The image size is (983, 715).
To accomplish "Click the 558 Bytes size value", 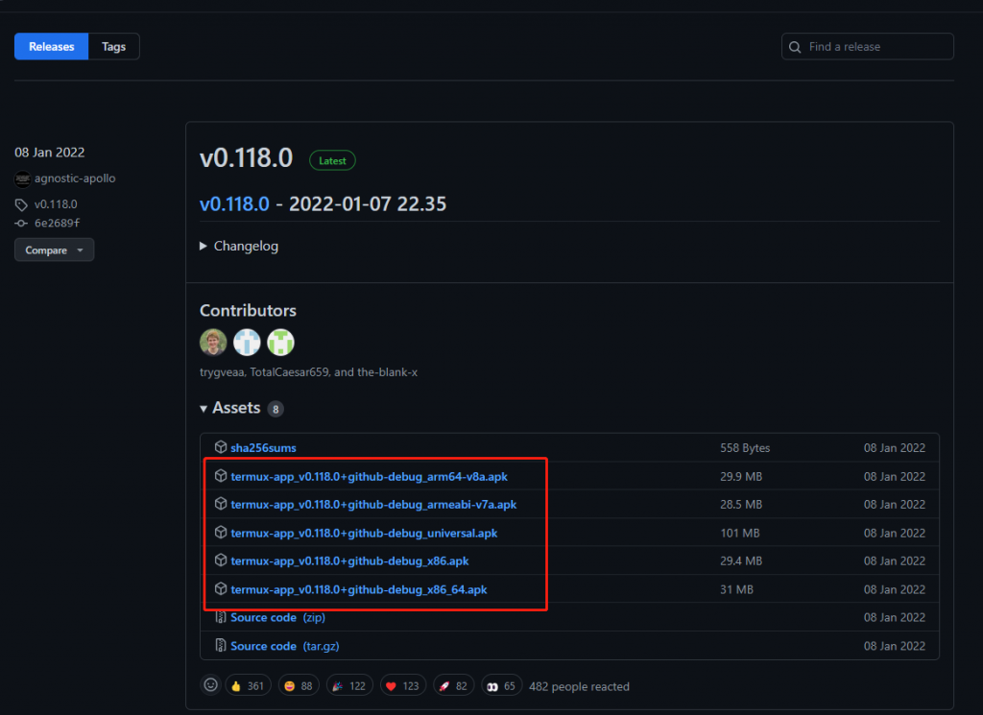I will point(745,448).
